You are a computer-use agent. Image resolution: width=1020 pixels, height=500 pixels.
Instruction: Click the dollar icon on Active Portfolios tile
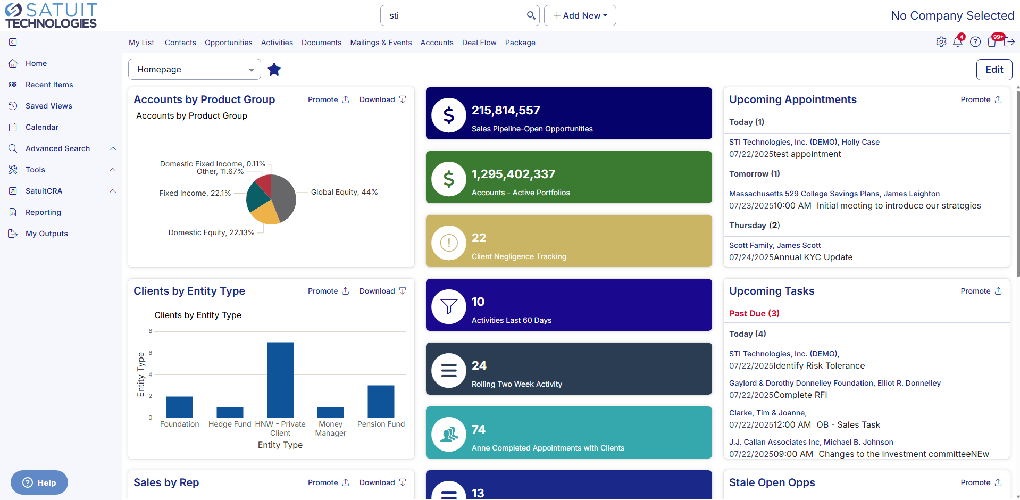449,179
